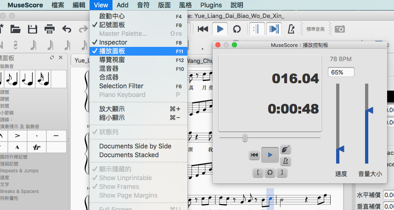The width and height of the screenshot is (394, 210).
Task: Choose 放大顯示 from the View menu
Action: click(139, 109)
